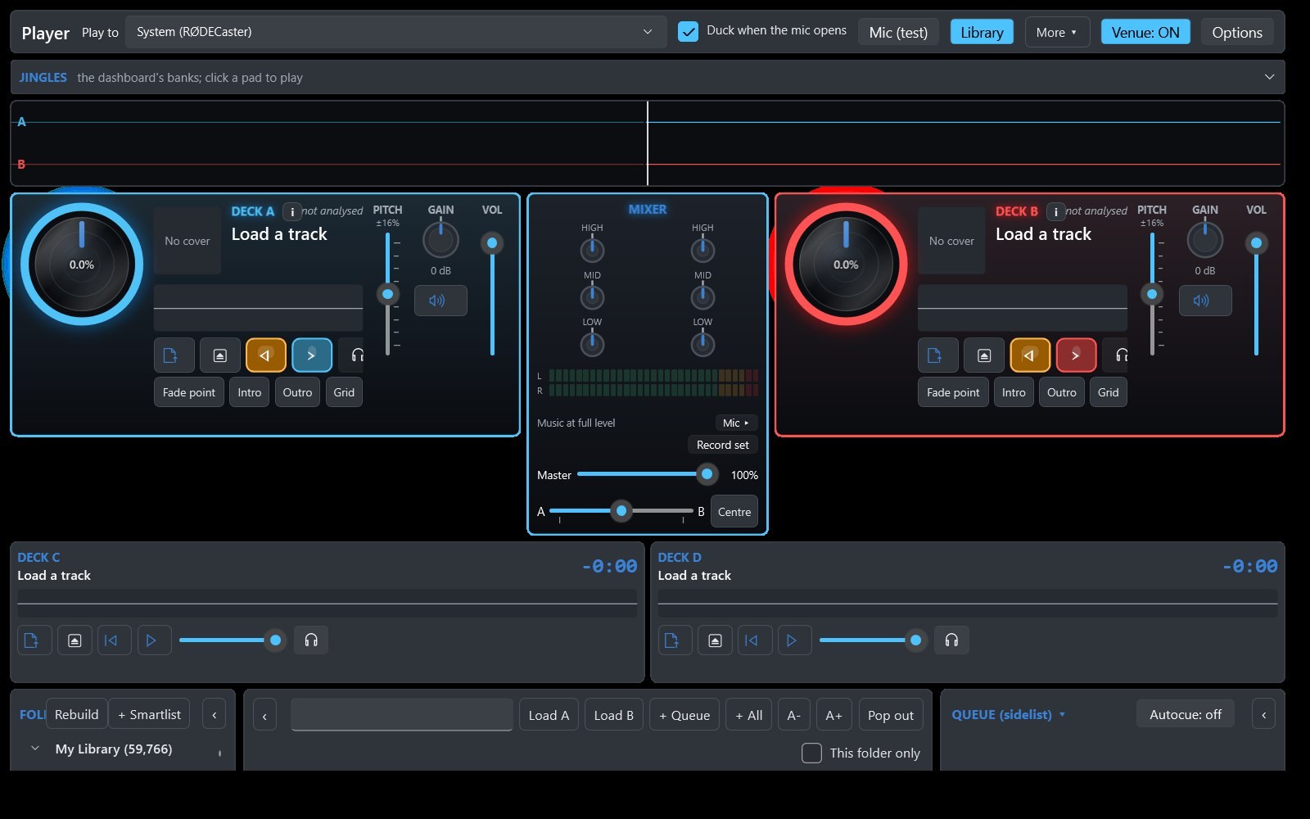Expand the Jingles panel chevron
This screenshot has width=1310, height=819.
1269,77
